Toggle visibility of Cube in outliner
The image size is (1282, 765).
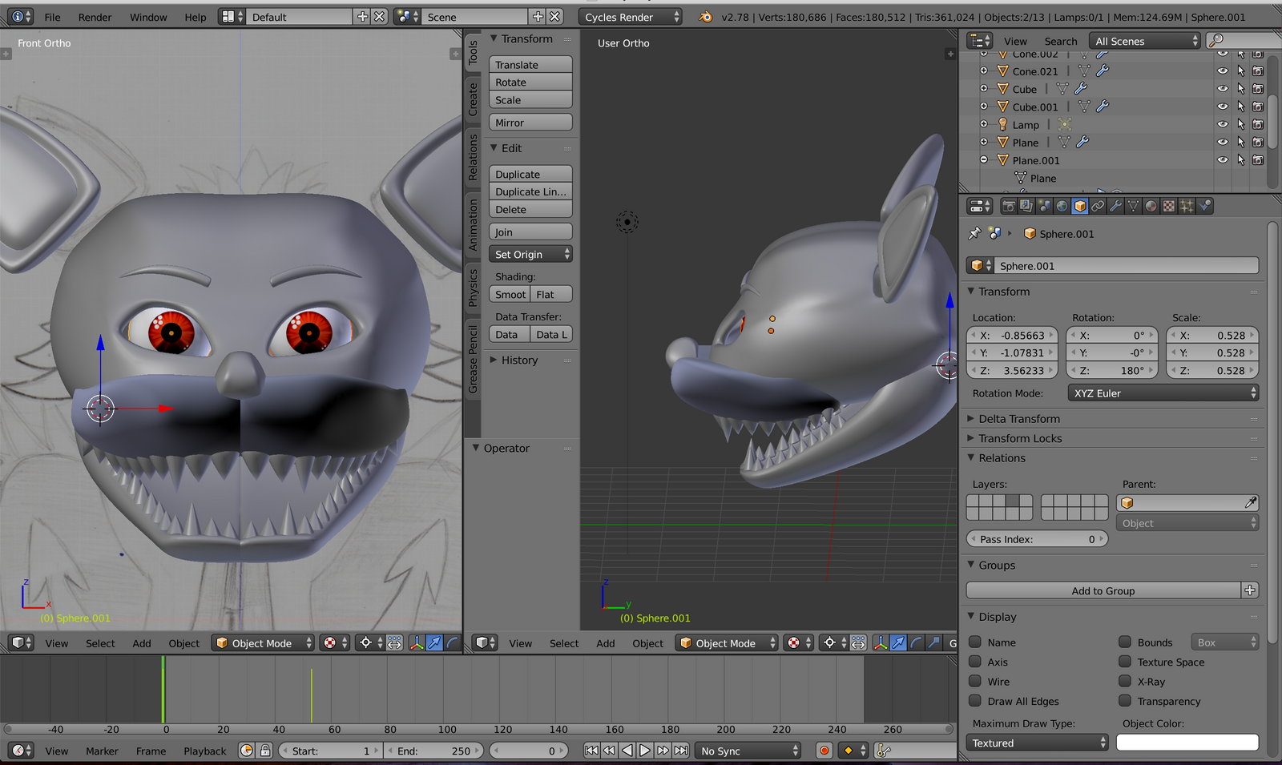pos(1223,89)
